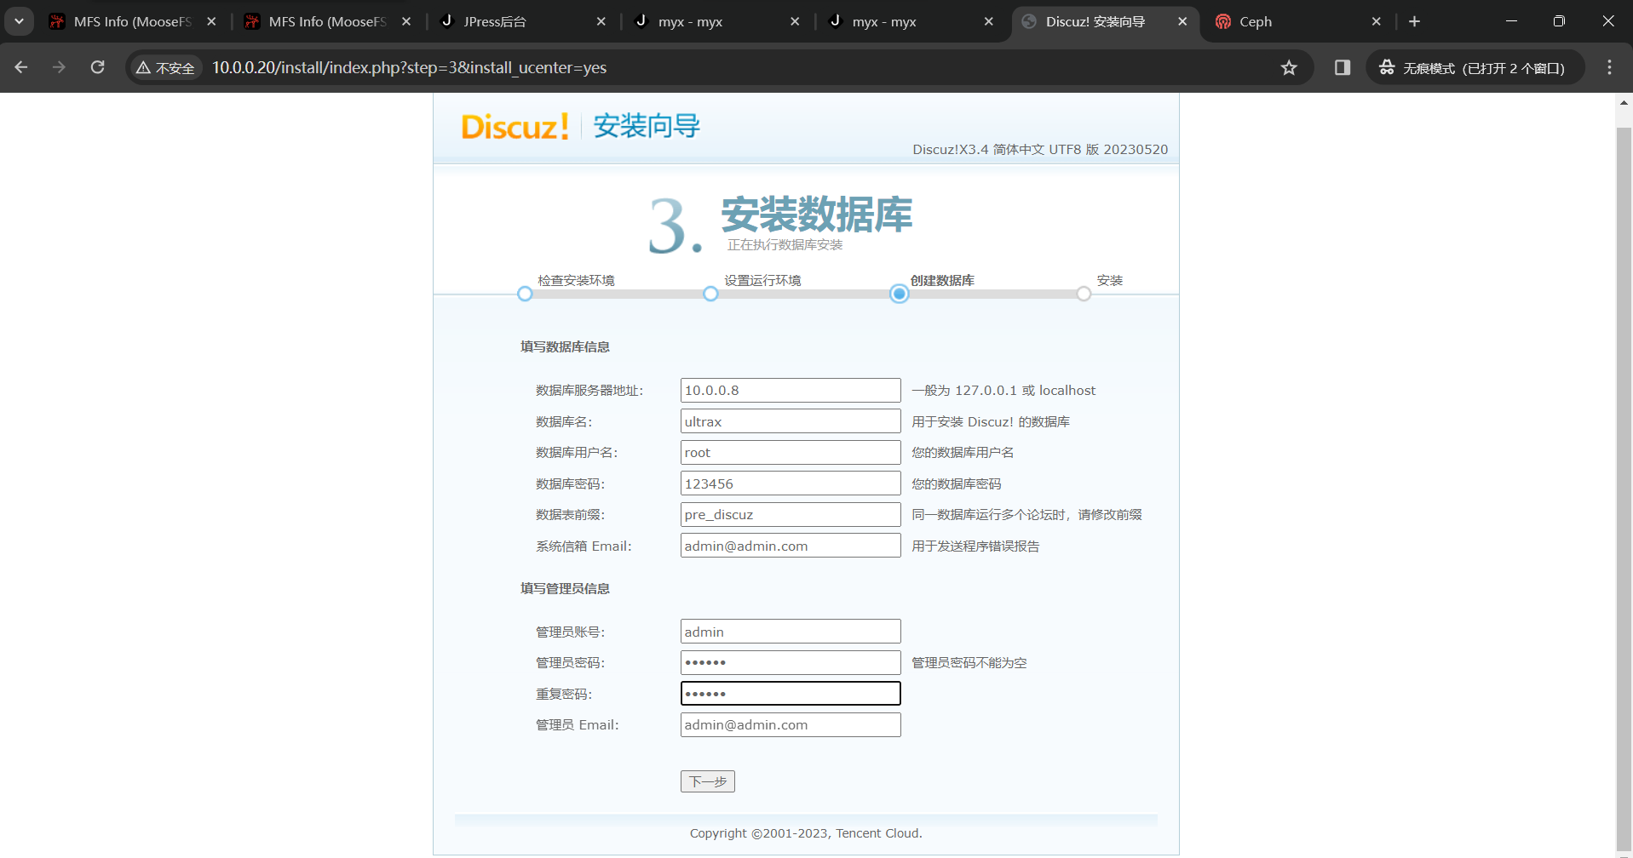Open the tab search dropdown arrow

pos(19,21)
